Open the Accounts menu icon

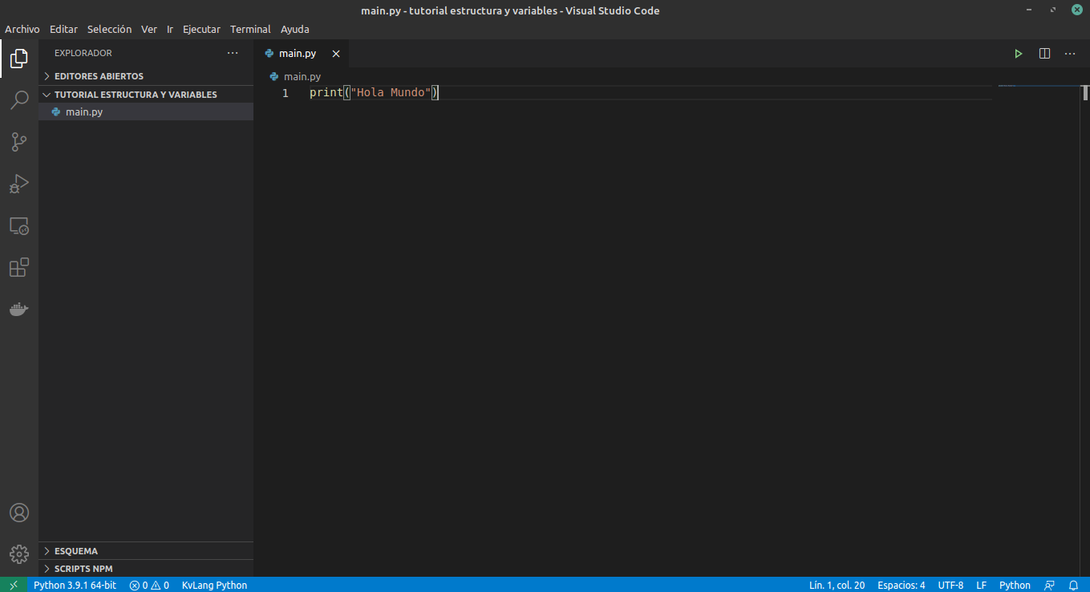[x=19, y=513]
